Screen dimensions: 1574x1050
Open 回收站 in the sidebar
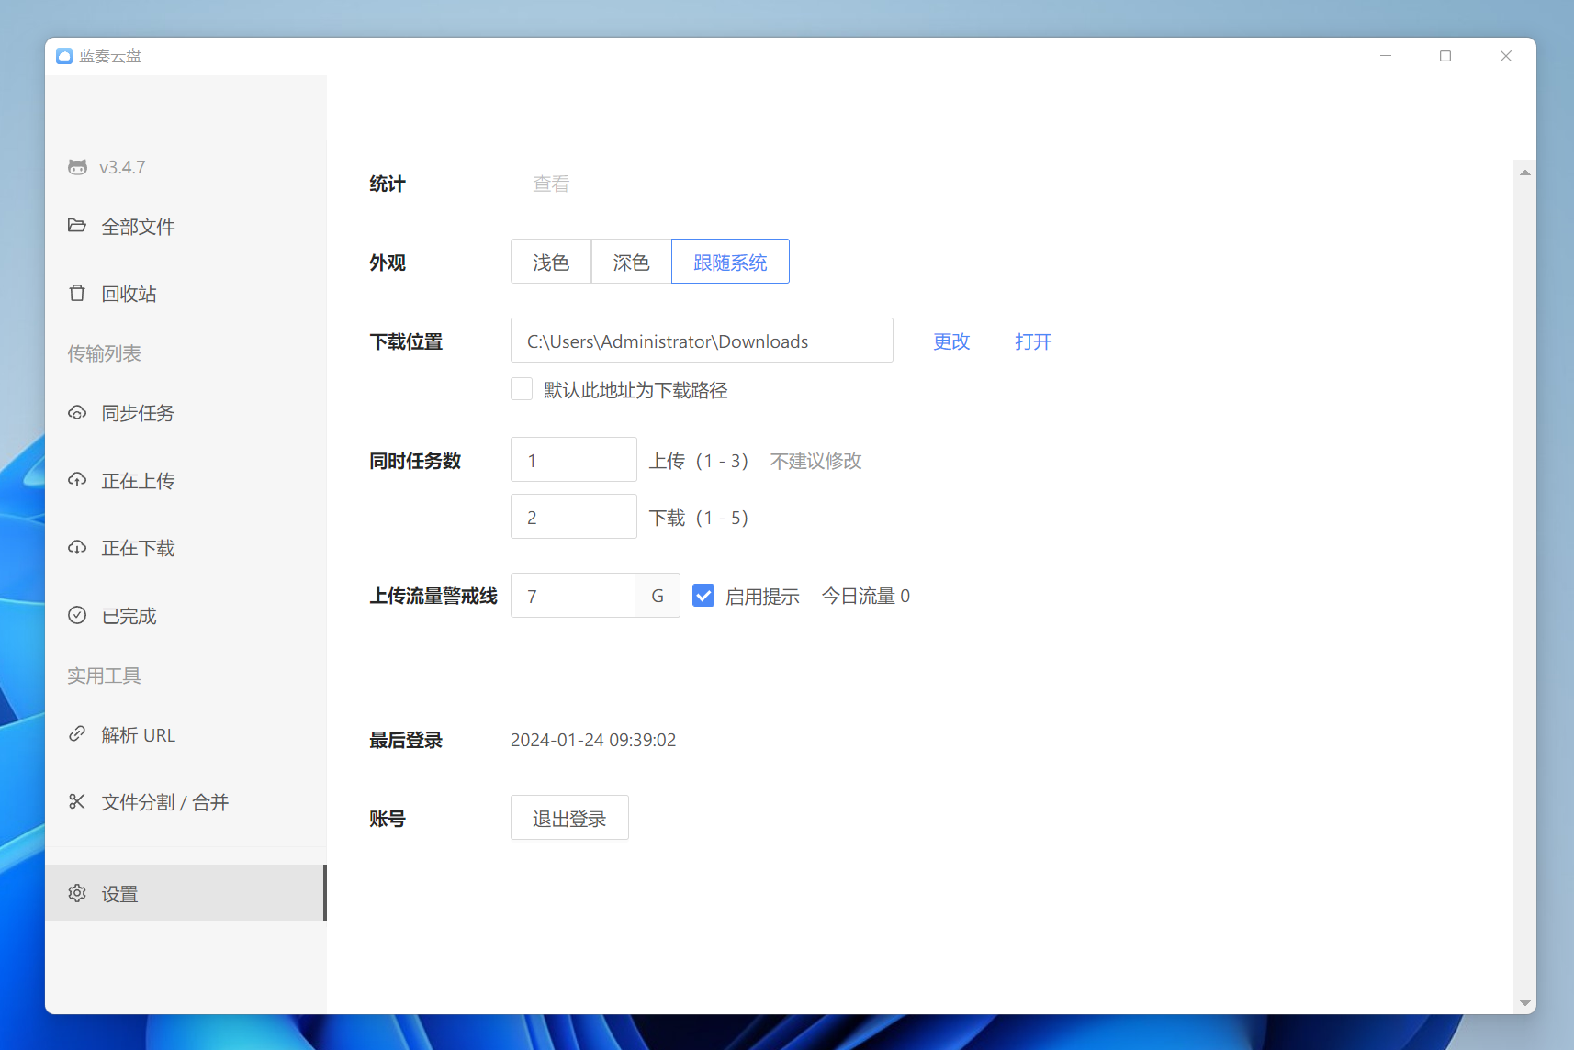coord(186,294)
